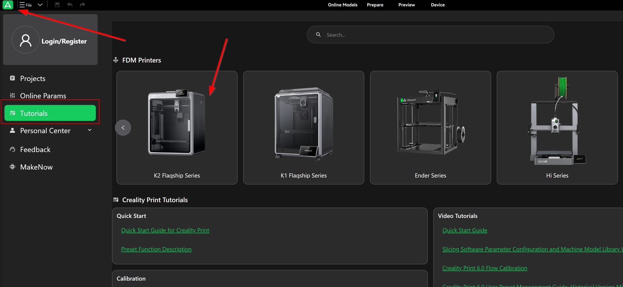Click in the Search input field

point(435,35)
